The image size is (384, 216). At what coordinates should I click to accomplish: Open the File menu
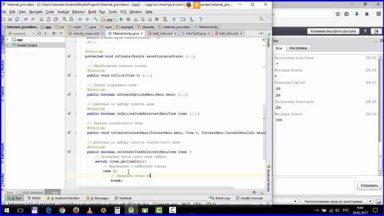4,12
